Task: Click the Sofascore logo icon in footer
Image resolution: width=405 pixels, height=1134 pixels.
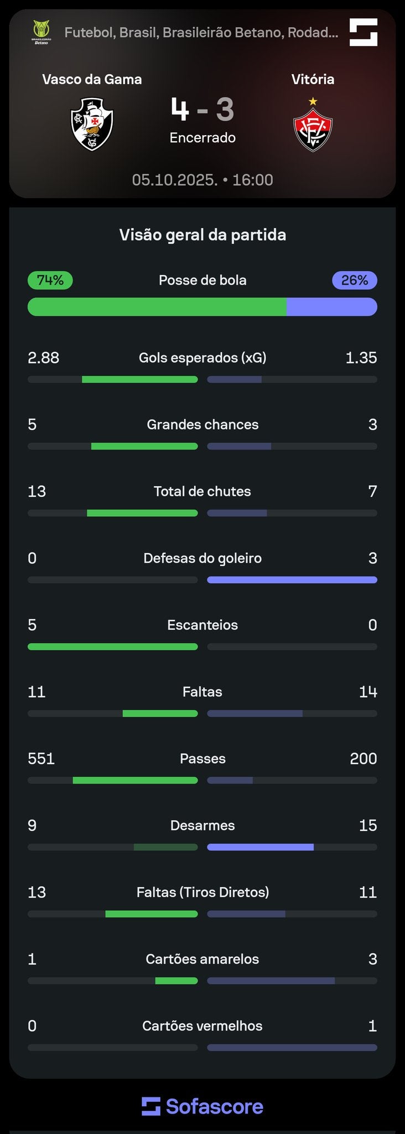Action: pos(151,1106)
